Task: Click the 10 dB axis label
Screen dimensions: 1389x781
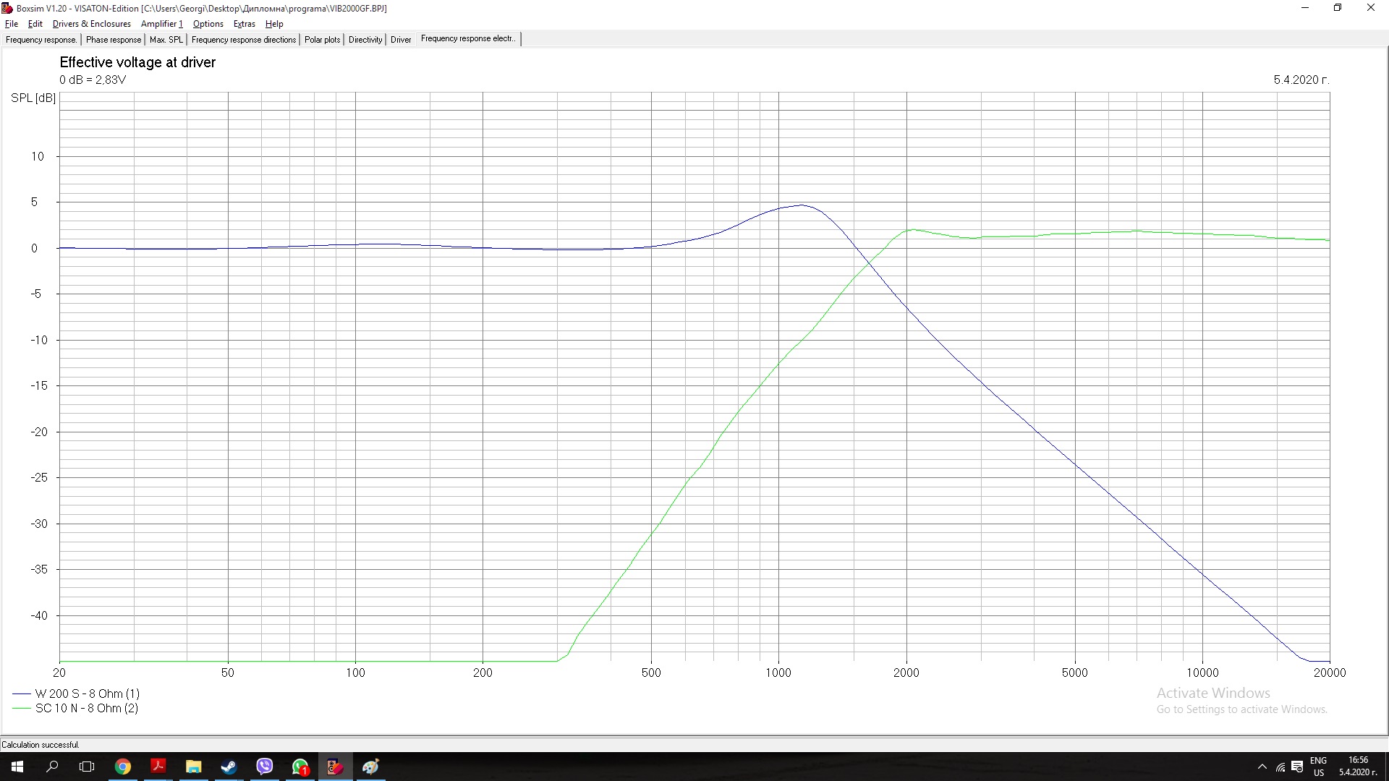Action: coord(38,156)
